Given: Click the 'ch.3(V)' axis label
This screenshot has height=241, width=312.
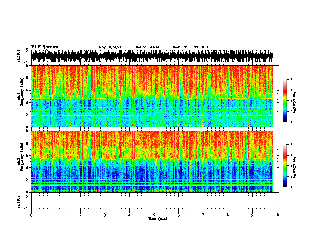Looking at the screenshot, I should (19, 202).
